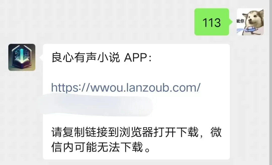
Task: Select the 请复制链接到浏览器打开下载 instruction text
Action: click(x=125, y=132)
